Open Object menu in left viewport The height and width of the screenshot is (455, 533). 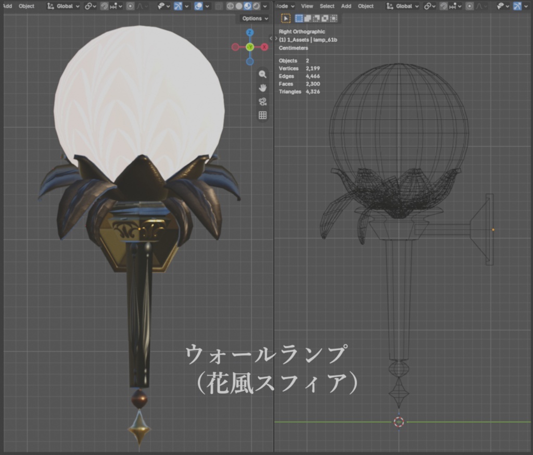(26, 6)
